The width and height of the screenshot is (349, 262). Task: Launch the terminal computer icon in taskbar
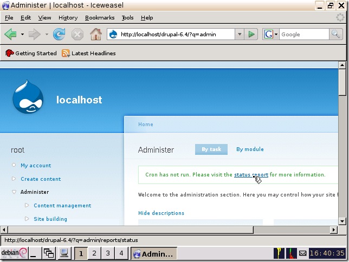(64, 253)
